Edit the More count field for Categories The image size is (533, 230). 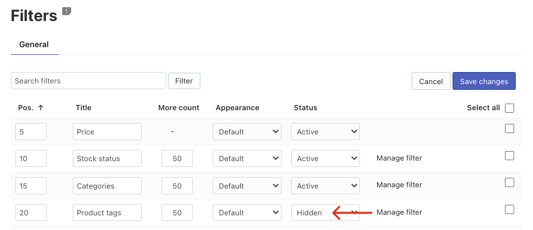[177, 185]
